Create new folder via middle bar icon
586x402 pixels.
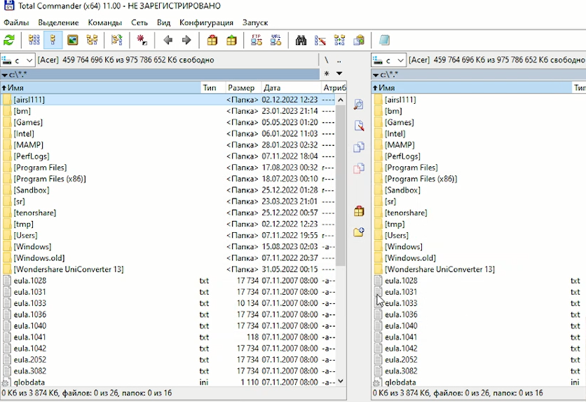coord(359,232)
